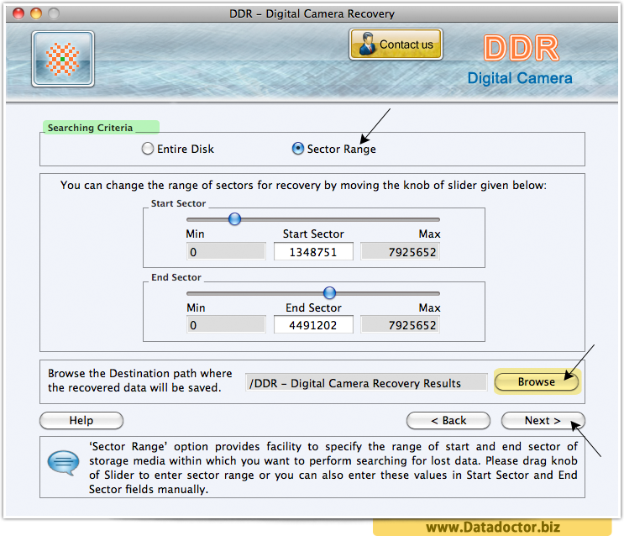Click the www.Datadoctor.biz text

point(493,528)
